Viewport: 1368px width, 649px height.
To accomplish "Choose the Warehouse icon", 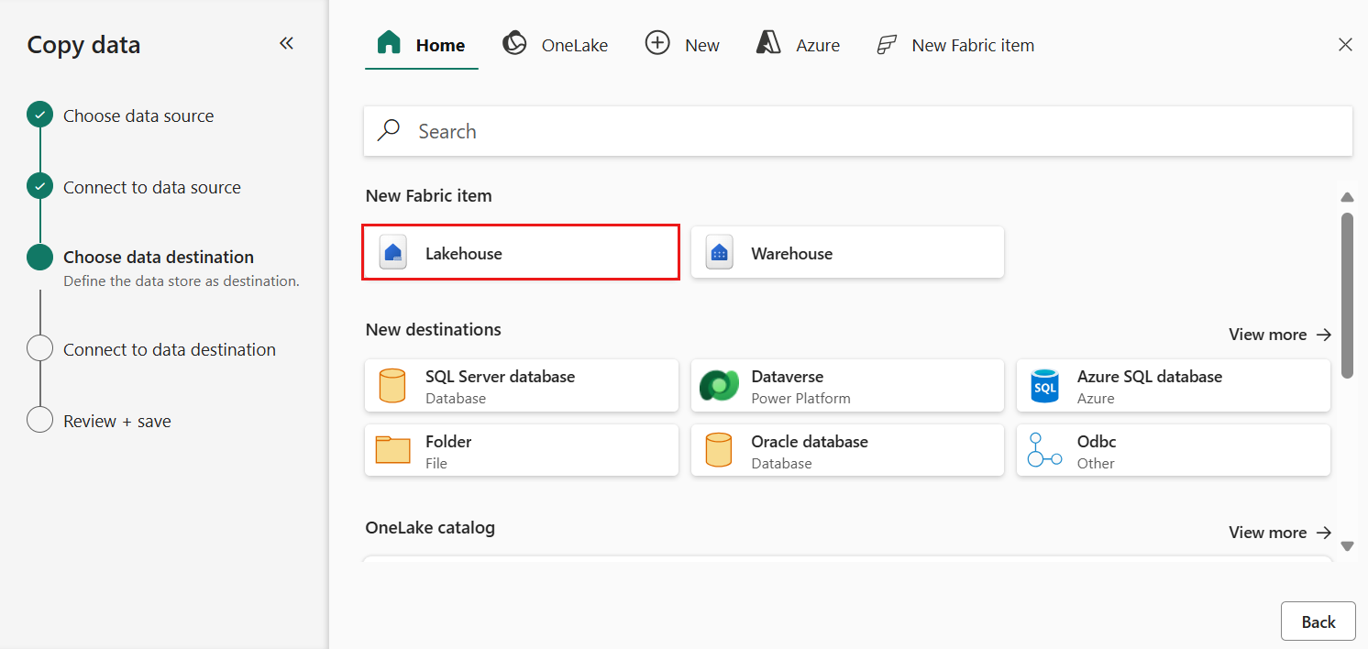I will tap(719, 253).
